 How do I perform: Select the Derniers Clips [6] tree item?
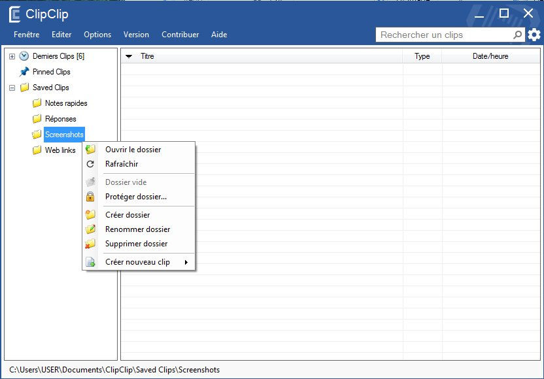point(58,56)
